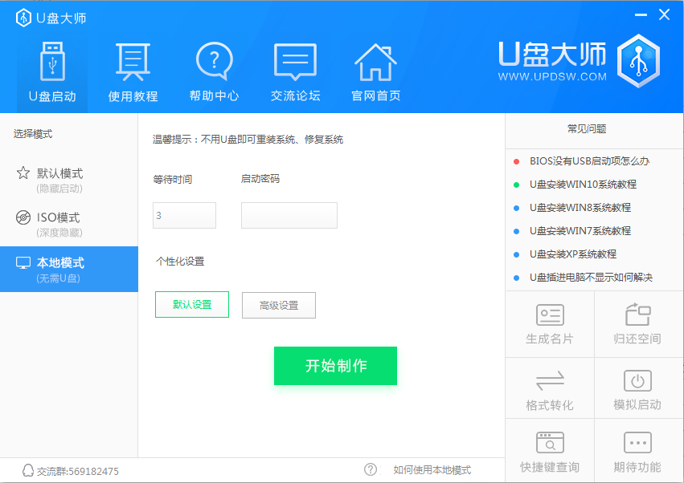Click the 选择模式 heading
This screenshot has width=684, height=483.
pos(33,134)
